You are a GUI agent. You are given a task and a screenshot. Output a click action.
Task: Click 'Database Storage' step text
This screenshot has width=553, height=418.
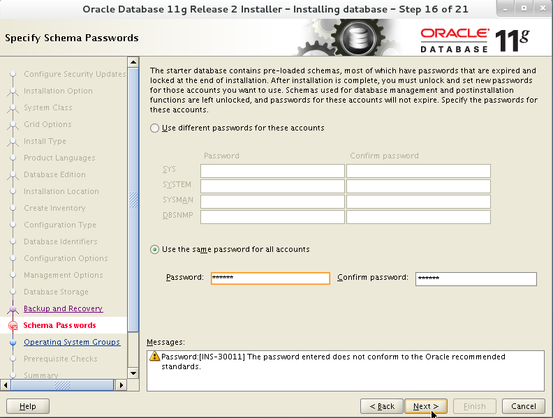point(56,292)
